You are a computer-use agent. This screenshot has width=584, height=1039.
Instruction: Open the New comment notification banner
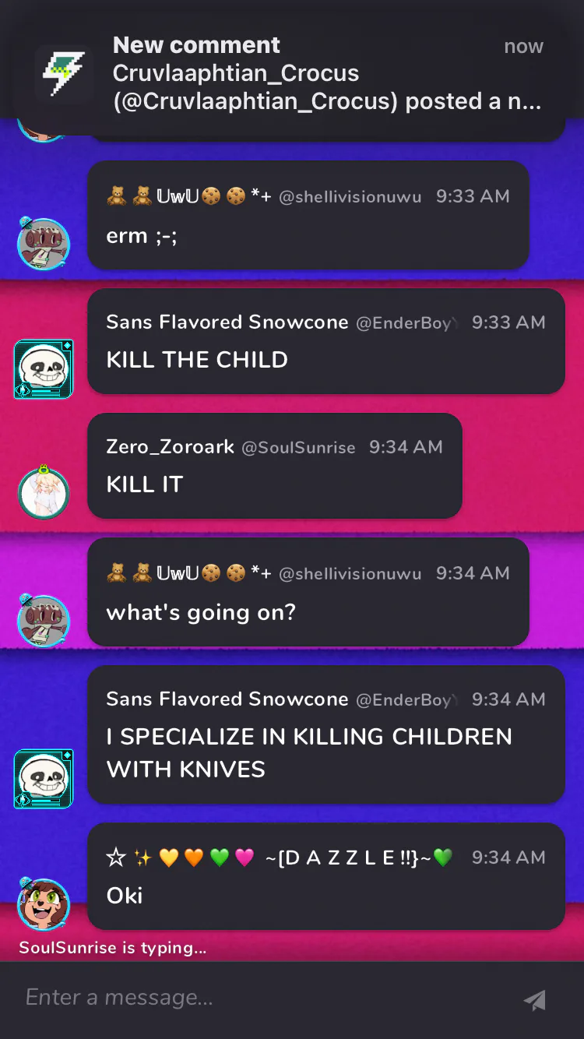coord(292,73)
